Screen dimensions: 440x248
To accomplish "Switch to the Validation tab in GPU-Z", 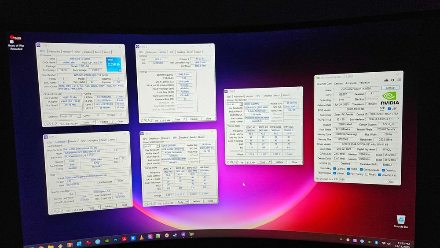I will (x=364, y=82).
